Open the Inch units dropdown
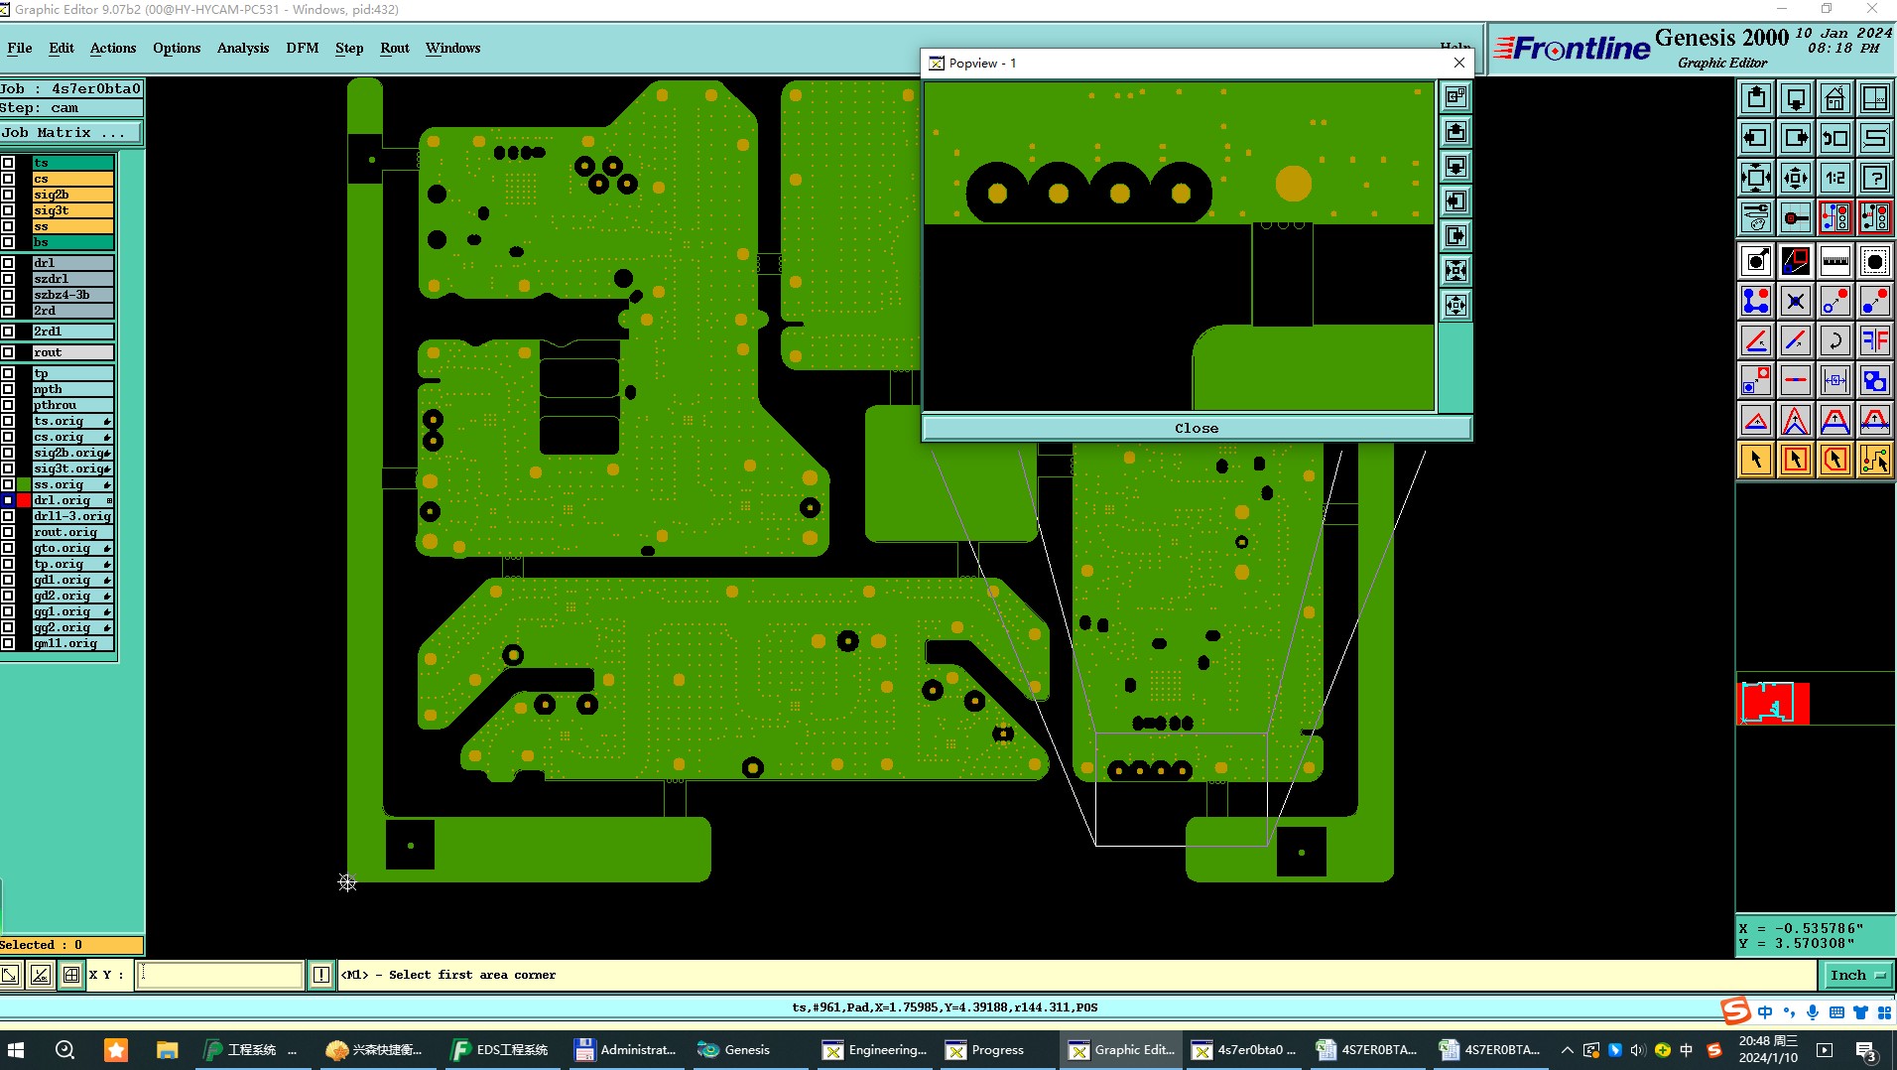This screenshot has height=1070, width=1897. pyautogui.click(x=1857, y=975)
